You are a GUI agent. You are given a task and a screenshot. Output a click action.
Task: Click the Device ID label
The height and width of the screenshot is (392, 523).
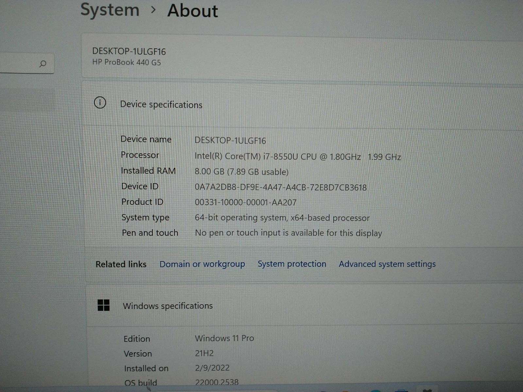[140, 186]
